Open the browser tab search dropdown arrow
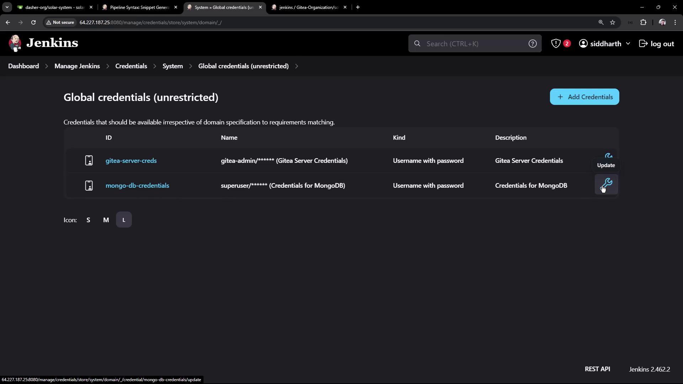Viewport: 683px width, 384px height. click(7, 7)
